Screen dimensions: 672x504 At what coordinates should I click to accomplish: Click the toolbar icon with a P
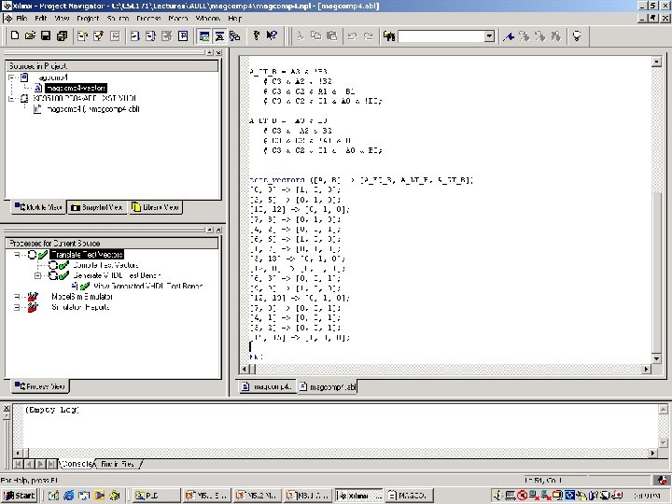pyautogui.click(x=183, y=36)
